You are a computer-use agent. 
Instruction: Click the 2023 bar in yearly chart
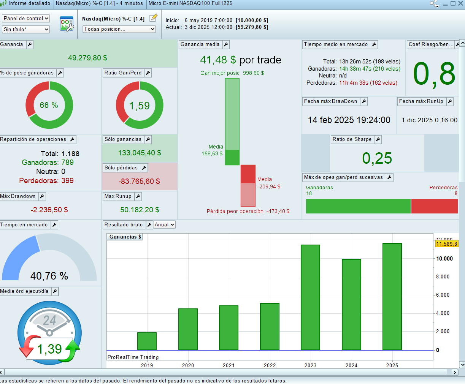(310, 297)
